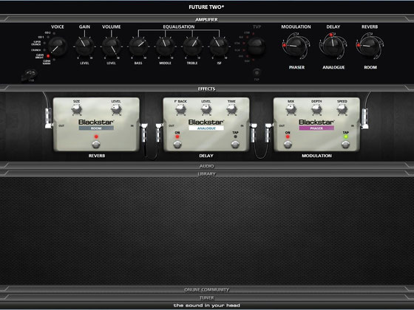Click the TVP valve selector knob
414x310 pixels.
(x=256, y=46)
